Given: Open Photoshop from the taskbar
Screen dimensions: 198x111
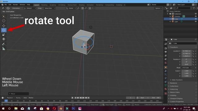Looking at the screenshot, I should point(73,109).
